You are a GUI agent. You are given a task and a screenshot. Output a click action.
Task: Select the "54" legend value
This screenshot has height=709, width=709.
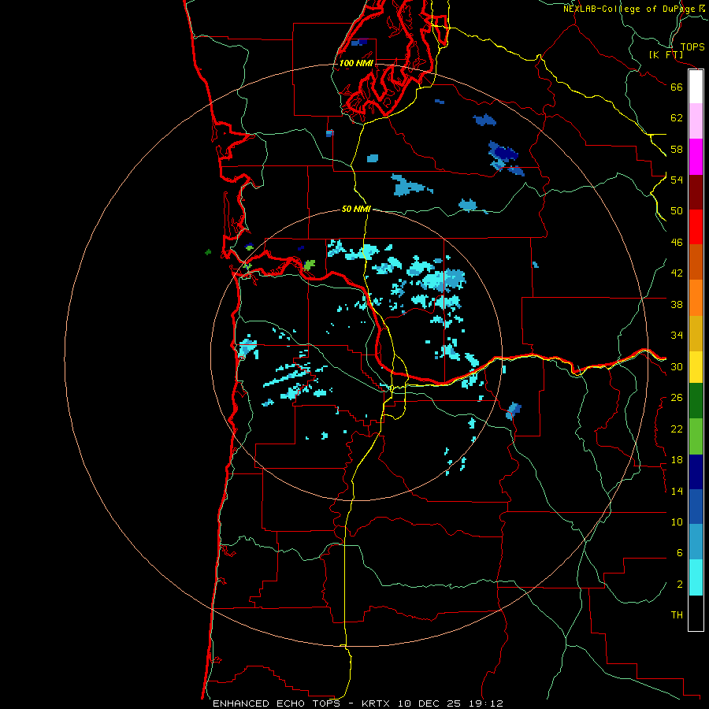[677, 180]
